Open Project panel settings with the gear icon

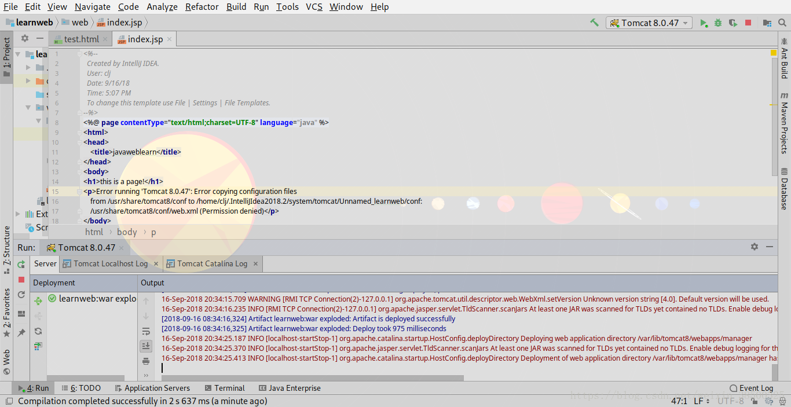[25, 39]
